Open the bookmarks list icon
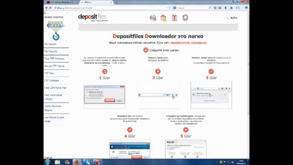This screenshot has height=165, width=293. click(220, 8)
